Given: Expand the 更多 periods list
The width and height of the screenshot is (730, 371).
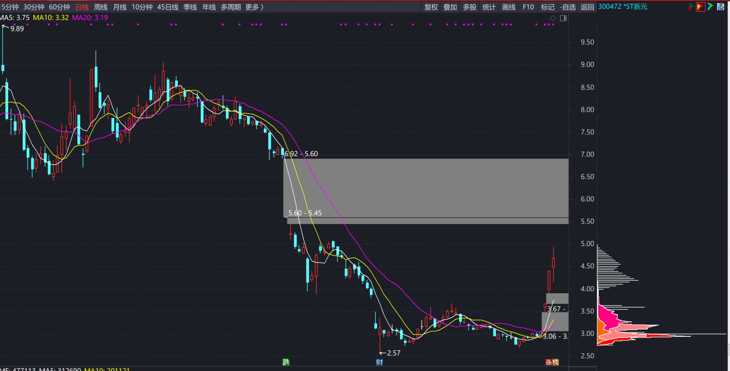Looking at the screenshot, I should pyautogui.click(x=254, y=7).
